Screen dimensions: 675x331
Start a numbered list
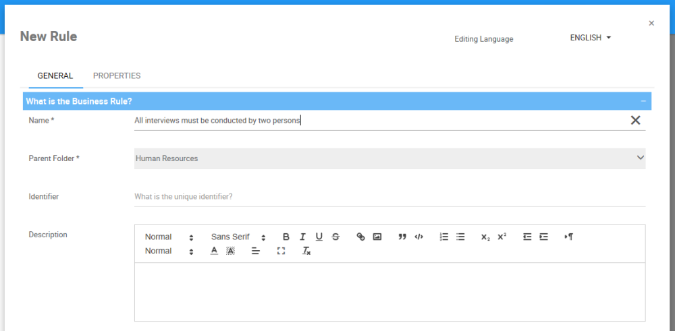click(444, 237)
